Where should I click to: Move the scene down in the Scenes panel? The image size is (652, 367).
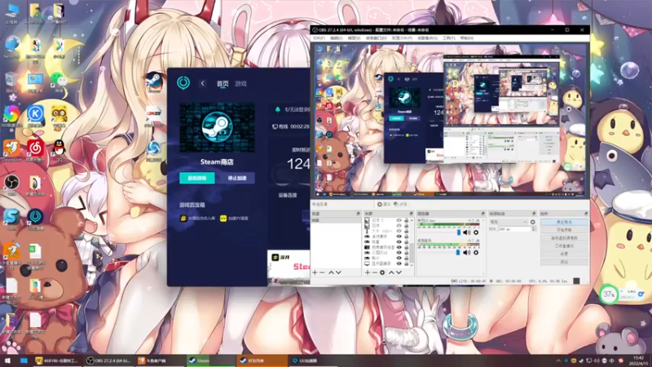pyautogui.click(x=338, y=272)
